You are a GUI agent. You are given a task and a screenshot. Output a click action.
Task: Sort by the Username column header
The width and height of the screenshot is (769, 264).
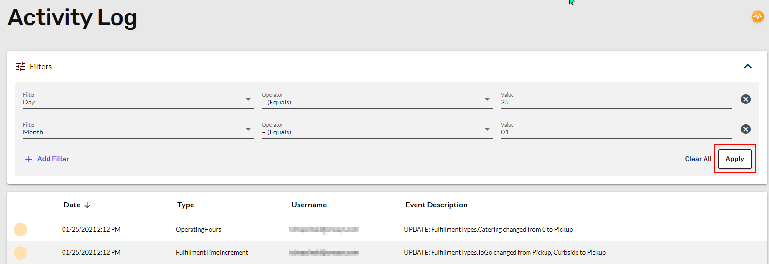pos(309,205)
